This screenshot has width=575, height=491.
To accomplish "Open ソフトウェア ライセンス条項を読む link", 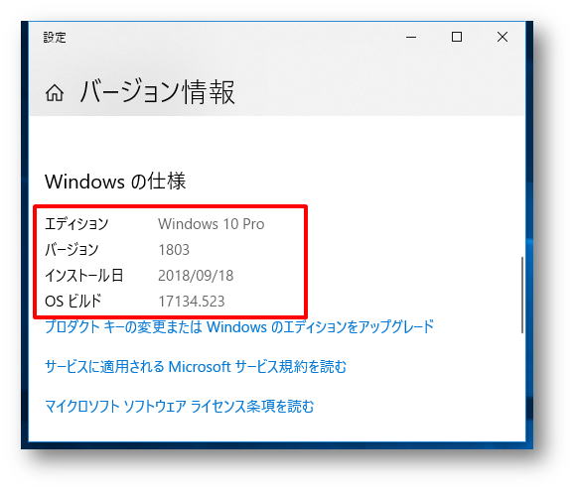I will [180, 407].
